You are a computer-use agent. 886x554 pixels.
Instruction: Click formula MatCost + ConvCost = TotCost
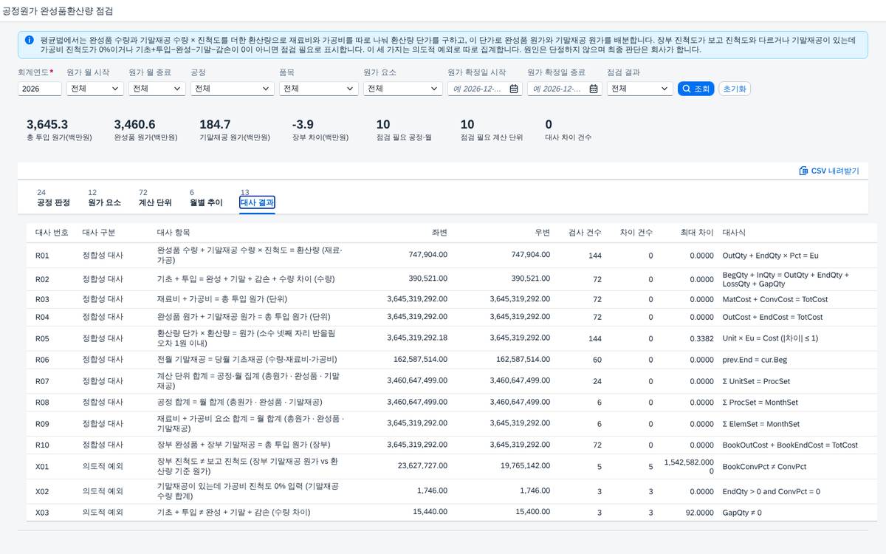(x=775, y=299)
